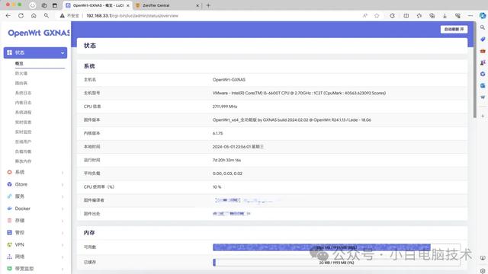The width and height of the screenshot is (488, 274).
Task: Open the 系统日志 submenu item
Action: coord(24,93)
